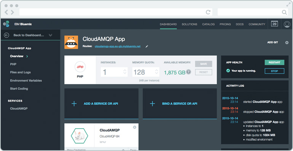
Task: Select PHP in the sidebar
Action: click(13, 64)
